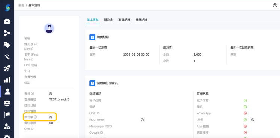Click the 訂閱狀態 heading
This screenshot has width=280, height=138.
click(203, 93)
